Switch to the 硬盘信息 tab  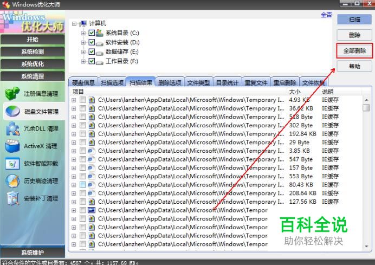click(x=83, y=82)
